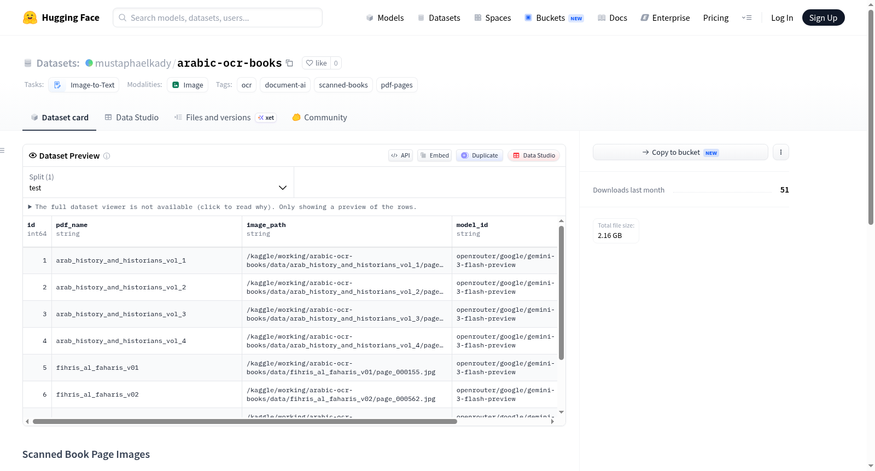Open Data Studio from the preview header
875x471 pixels.
(534, 155)
